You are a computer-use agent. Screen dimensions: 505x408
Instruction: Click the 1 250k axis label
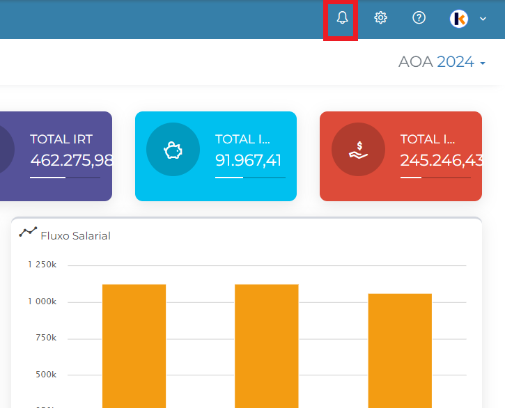42,265
